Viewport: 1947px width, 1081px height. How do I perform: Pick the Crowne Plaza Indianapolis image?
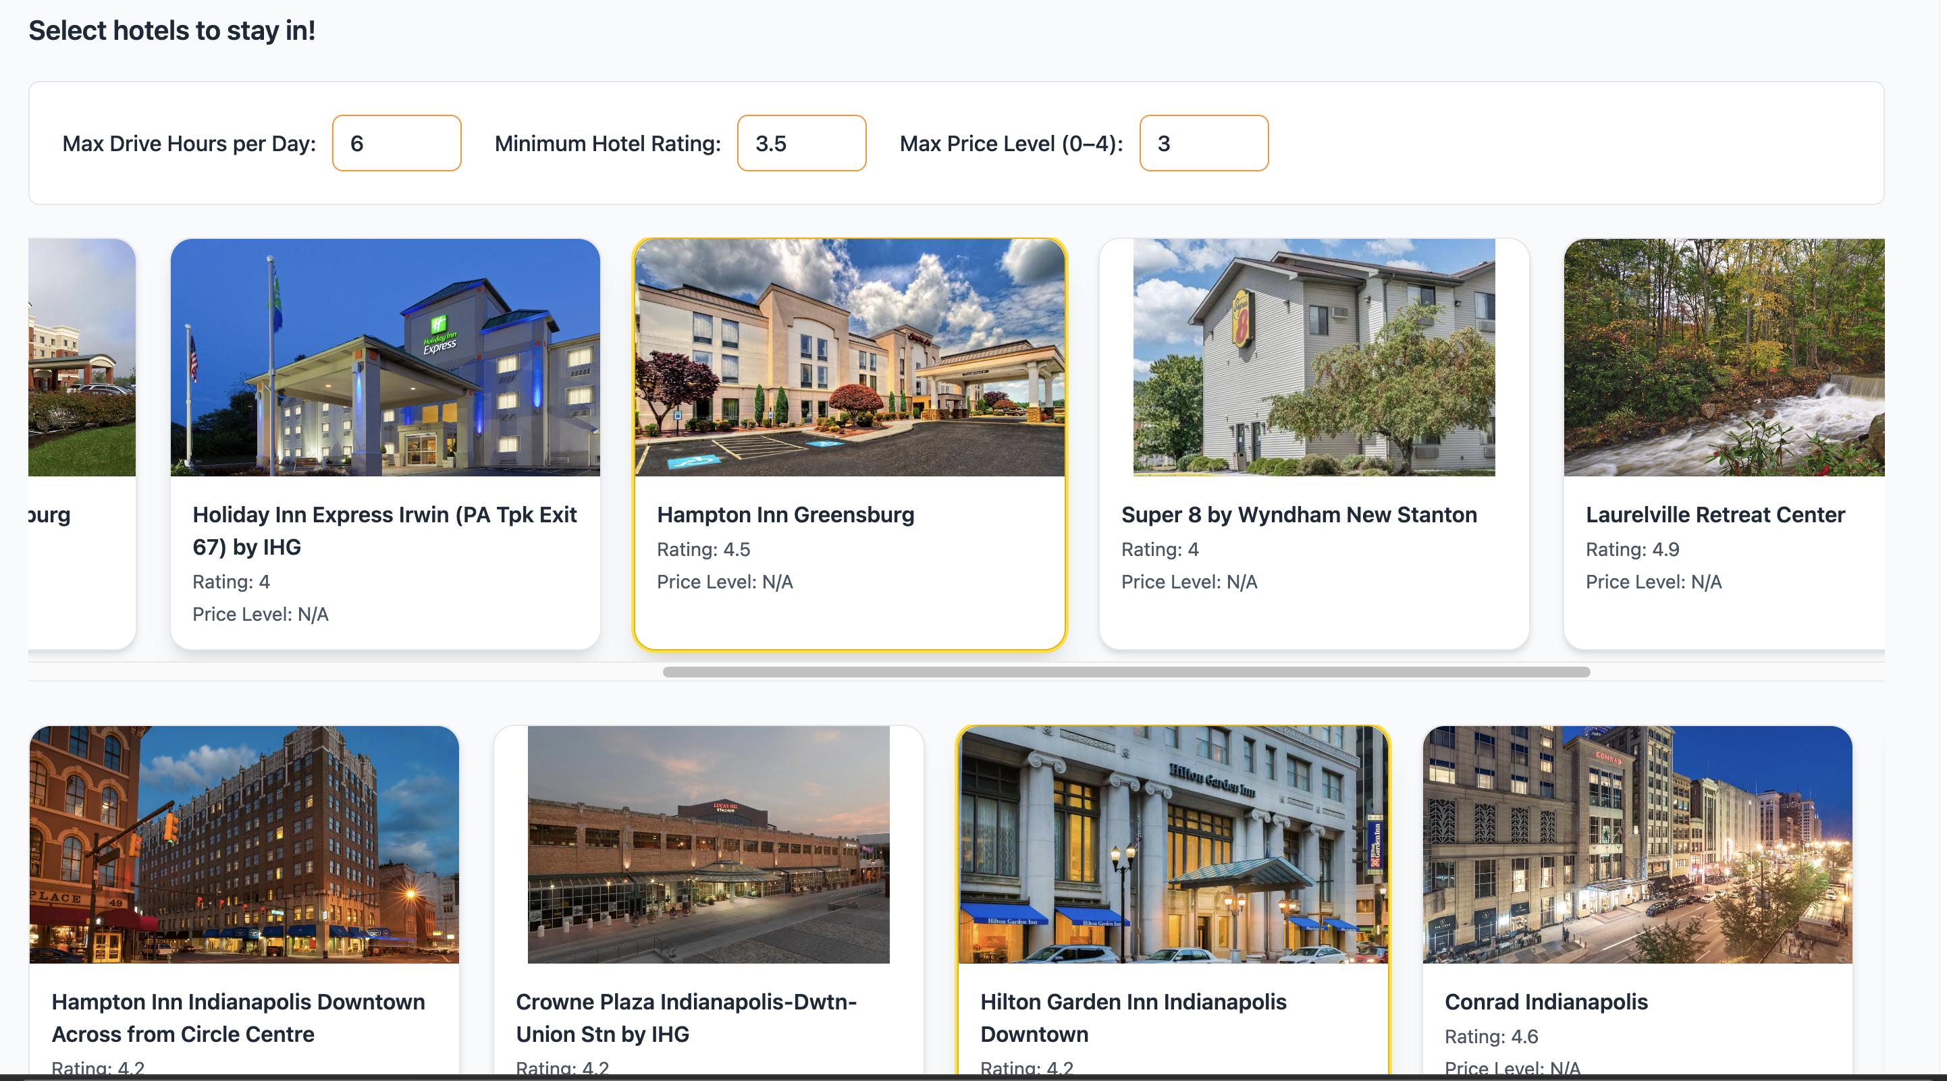pyautogui.click(x=708, y=843)
